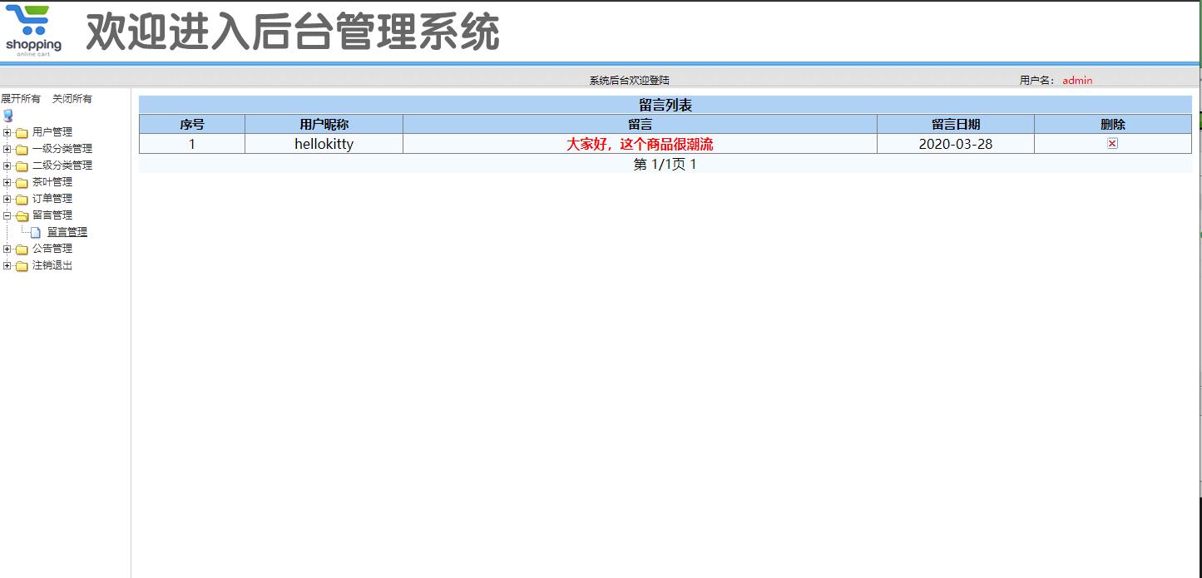Image resolution: width=1202 pixels, height=578 pixels.
Task: Expand the 用户管理 tree node
Action: 7,131
